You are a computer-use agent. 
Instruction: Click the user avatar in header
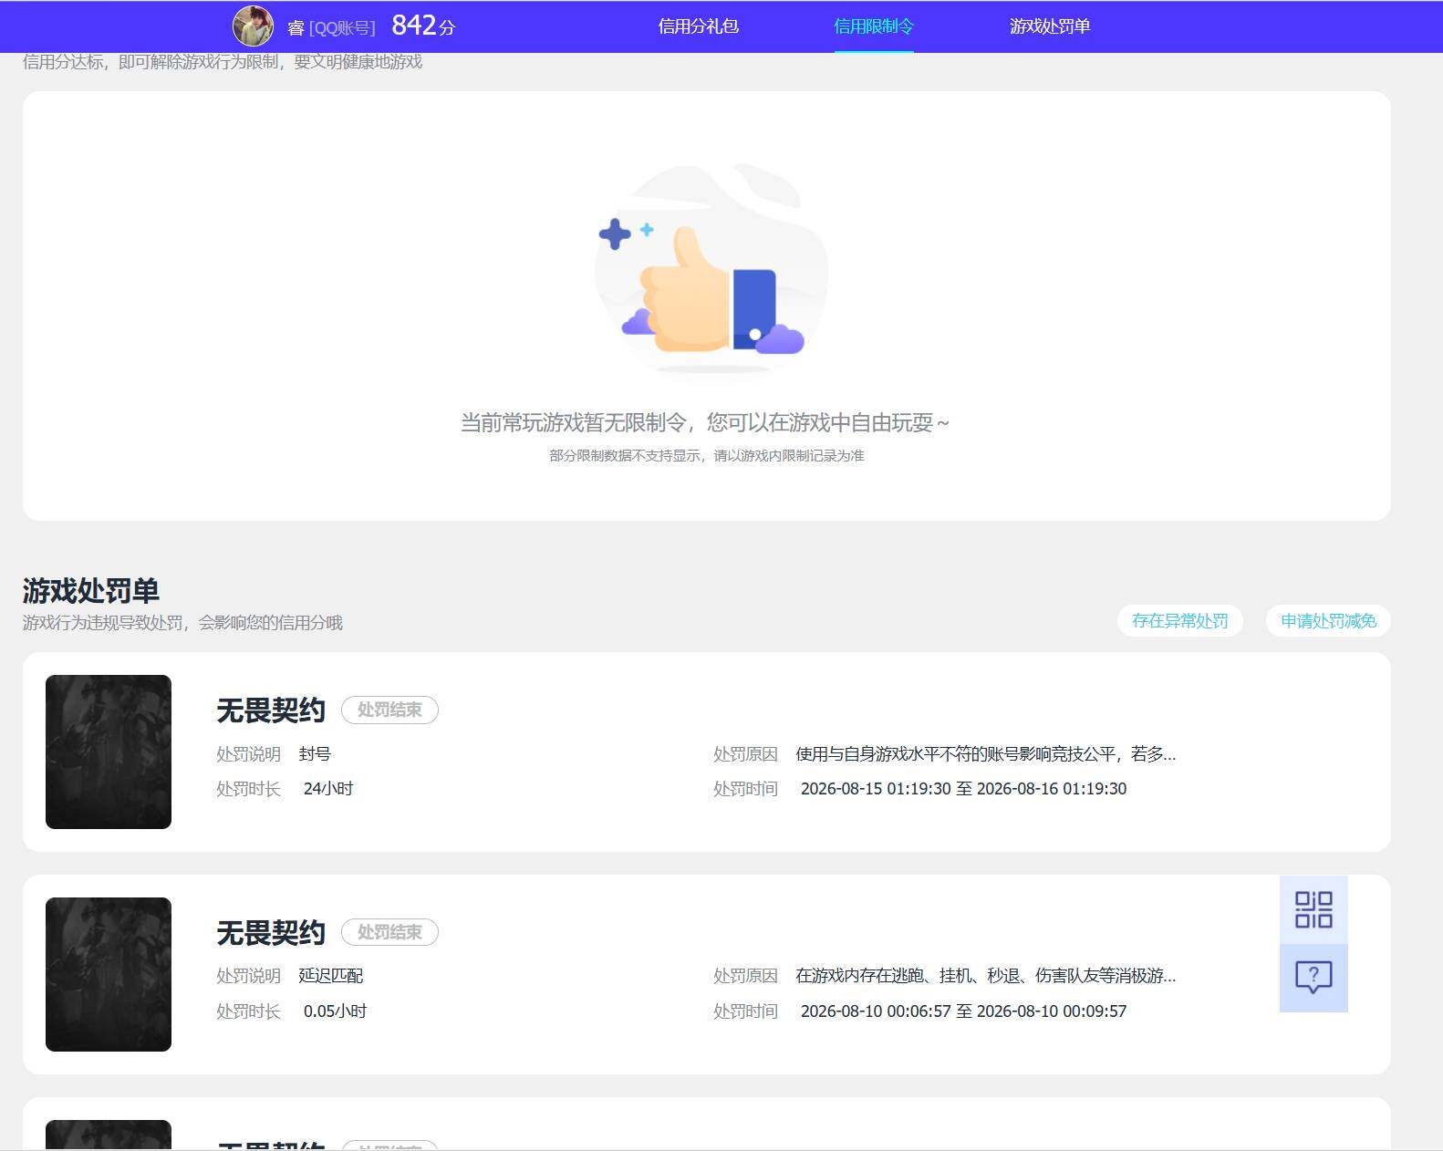point(253,26)
